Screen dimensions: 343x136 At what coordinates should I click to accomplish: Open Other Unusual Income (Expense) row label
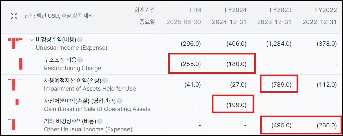coord(88,129)
